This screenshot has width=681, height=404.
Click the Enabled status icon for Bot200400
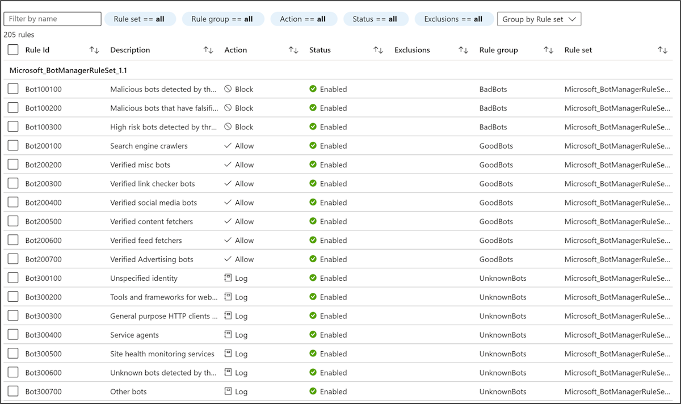(314, 202)
